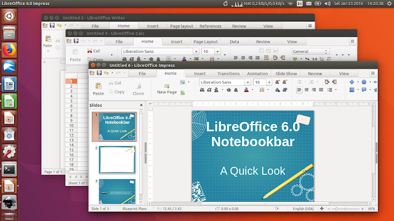Open the font size 18 dropdown
Viewport: 394px width, 221px height.
click(x=269, y=82)
